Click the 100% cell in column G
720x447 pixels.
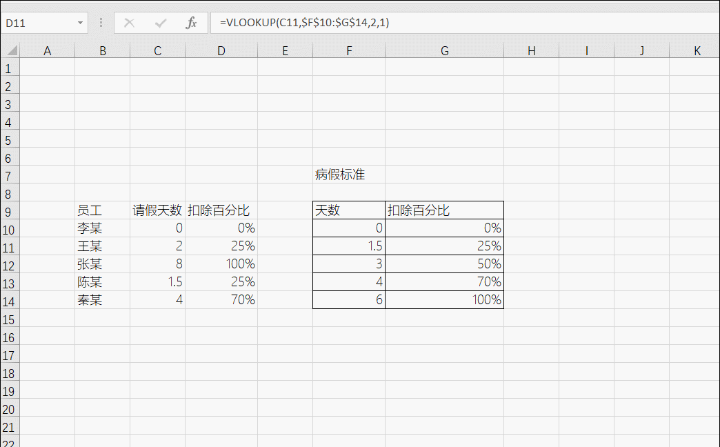coord(445,300)
